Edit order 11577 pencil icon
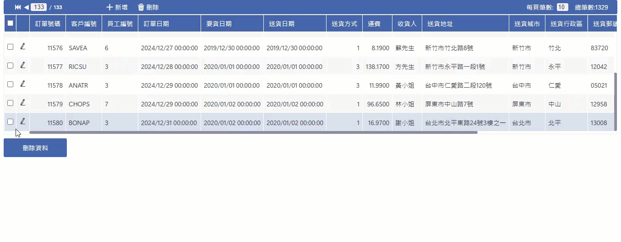621x242 pixels. tap(23, 65)
